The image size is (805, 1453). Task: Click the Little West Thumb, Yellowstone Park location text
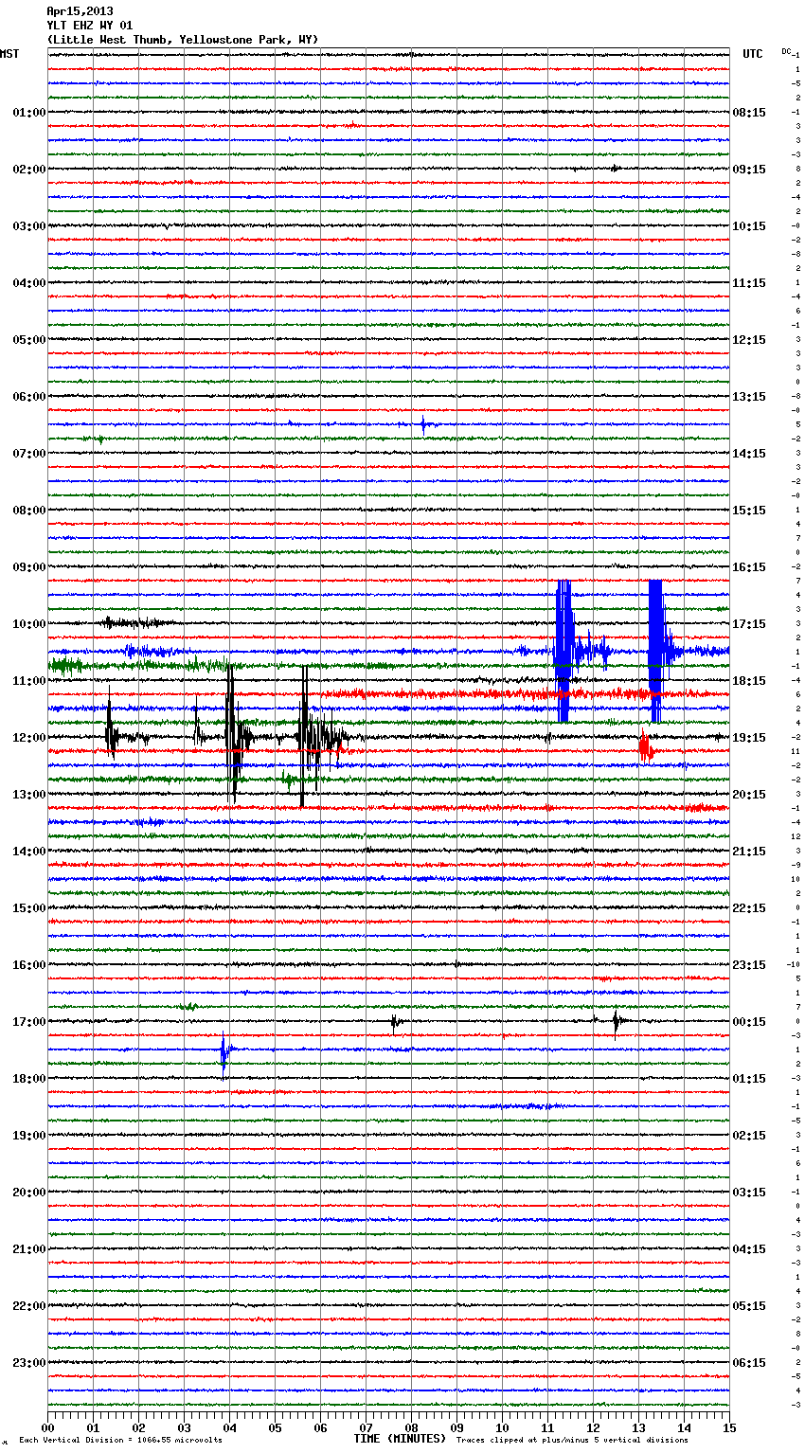click(x=183, y=40)
